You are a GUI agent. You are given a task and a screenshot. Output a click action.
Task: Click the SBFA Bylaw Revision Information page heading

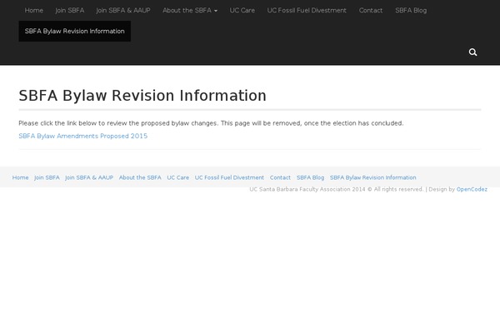[x=142, y=96]
